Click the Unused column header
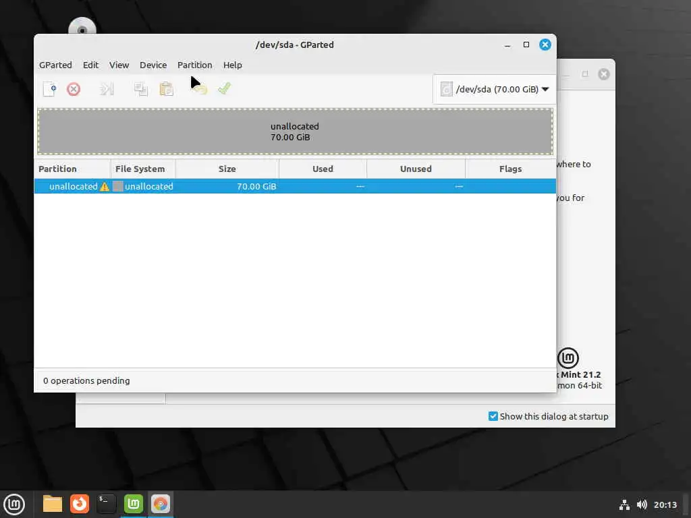The height and width of the screenshot is (518, 691). coord(416,169)
